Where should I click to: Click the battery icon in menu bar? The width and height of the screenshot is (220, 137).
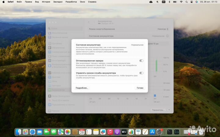175,2
